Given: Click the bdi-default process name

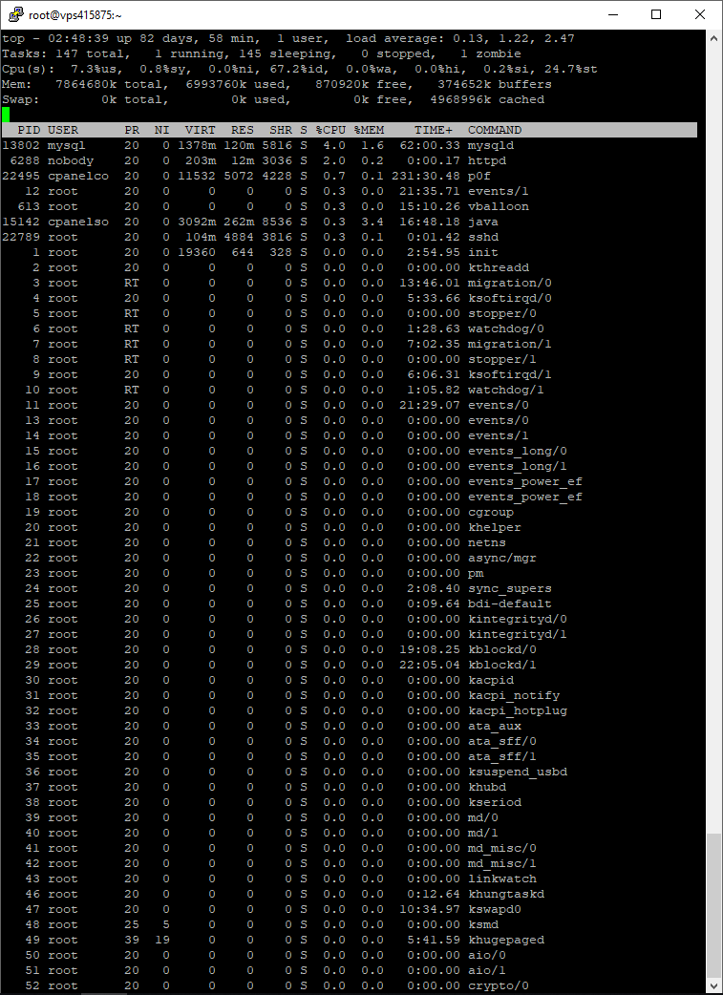Looking at the screenshot, I should tap(510, 603).
